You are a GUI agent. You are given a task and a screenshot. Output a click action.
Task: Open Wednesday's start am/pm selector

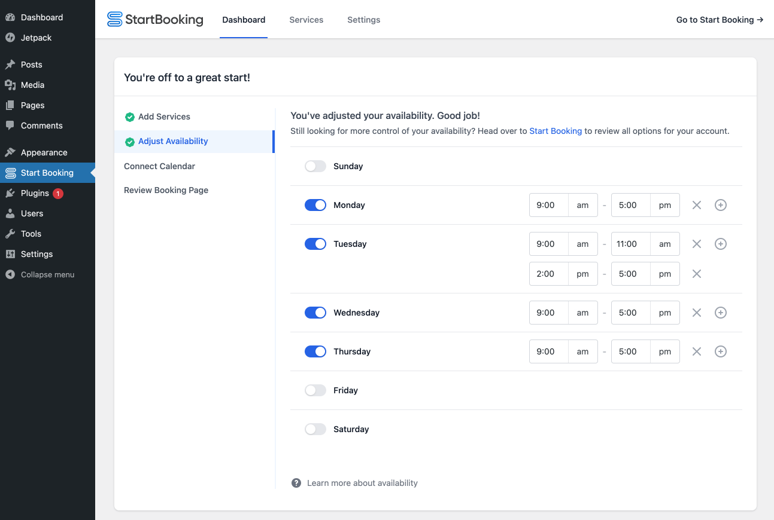[x=583, y=313]
